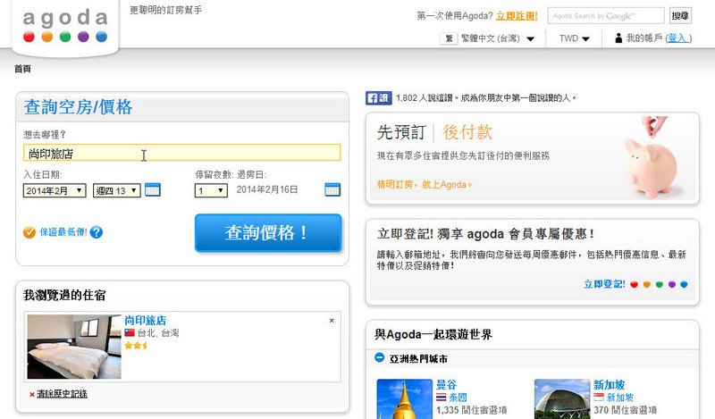Click 清除歷史記錄 link
This screenshot has height=419, width=715.
(62, 394)
